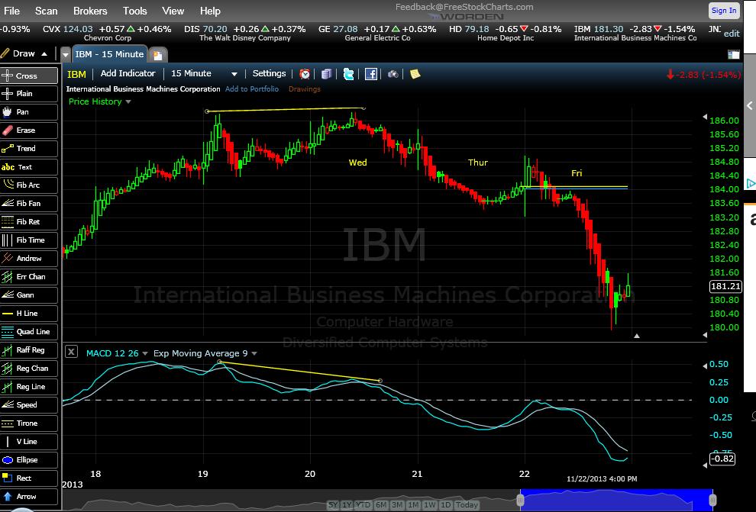This screenshot has width=756, height=512.
Task: Click the Sign In button
Action: point(724,11)
